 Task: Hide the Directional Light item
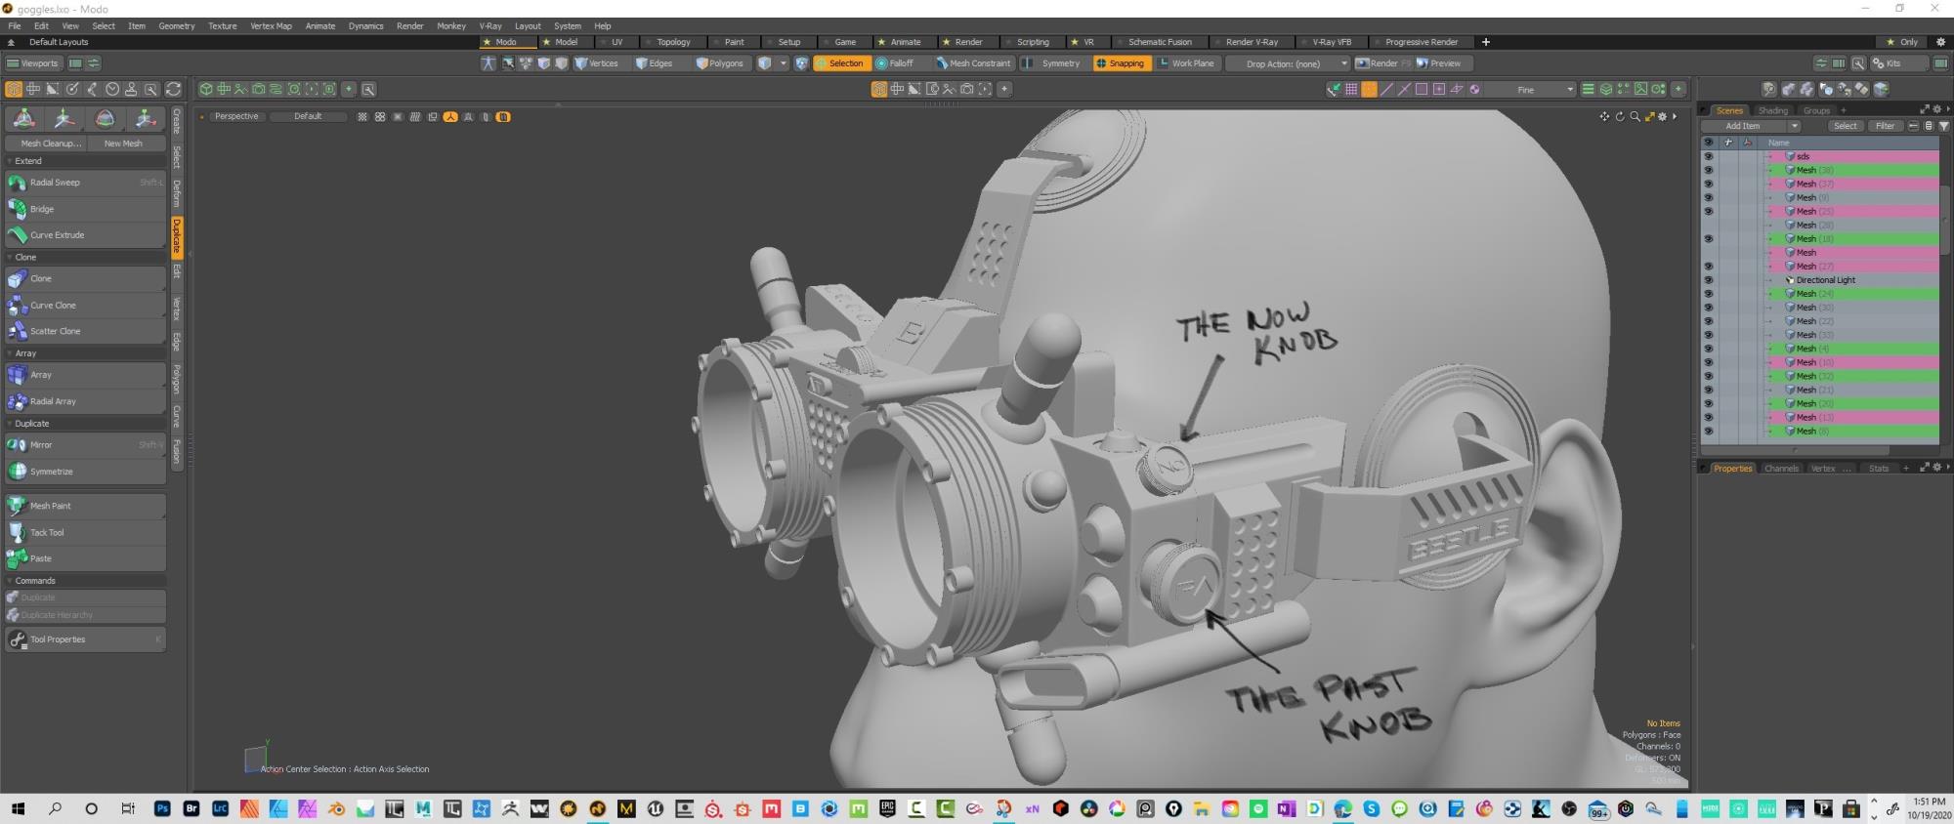click(x=1708, y=280)
